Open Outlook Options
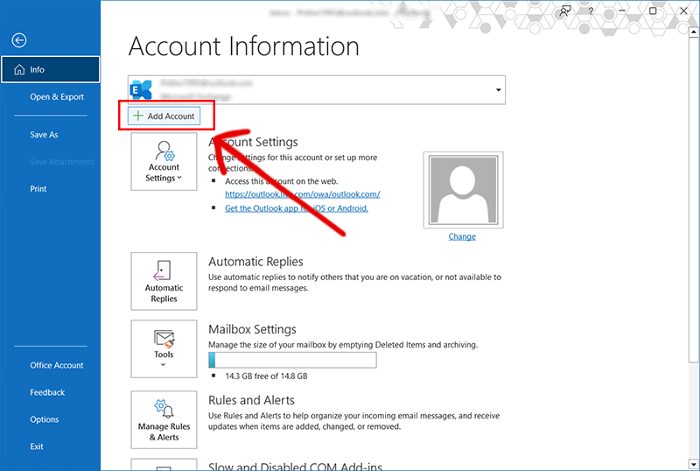The width and height of the screenshot is (700, 471). [45, 419]
